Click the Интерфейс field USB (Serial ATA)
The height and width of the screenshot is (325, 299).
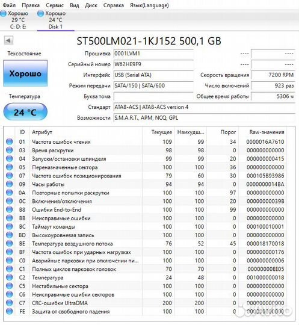pyautogui.click(x=153, y=75)
